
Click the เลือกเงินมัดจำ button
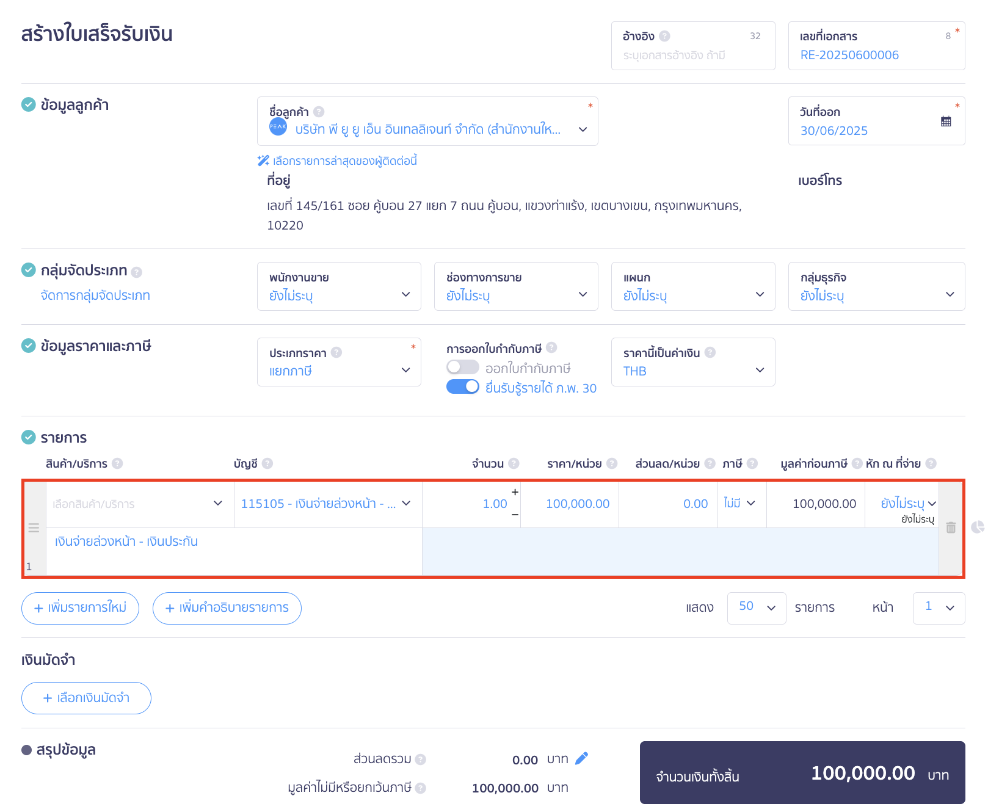(x=86, y=698)
